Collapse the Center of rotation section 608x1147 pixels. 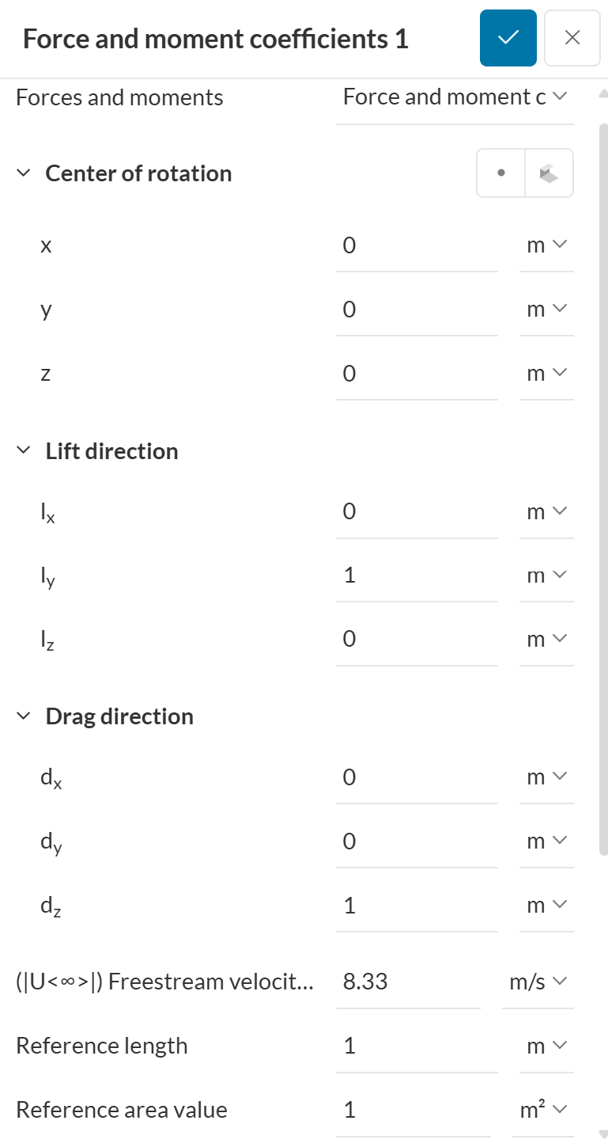pos(25,173)
